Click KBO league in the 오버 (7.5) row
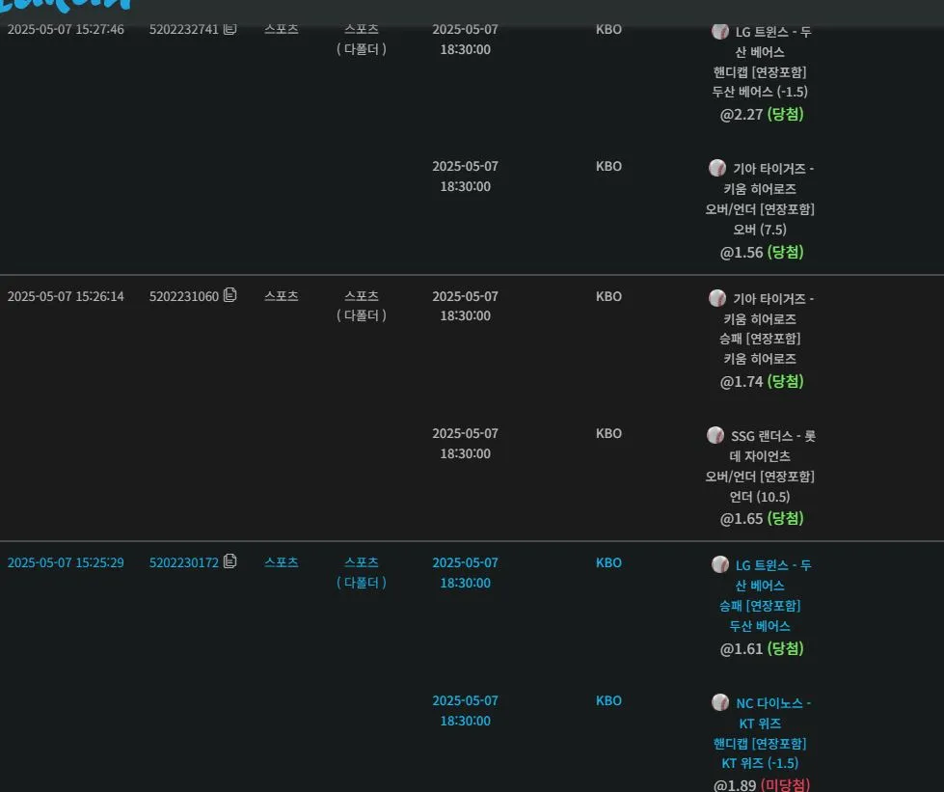Image resolution: width=944 pixels, height=792 pixels. (608, 166)
